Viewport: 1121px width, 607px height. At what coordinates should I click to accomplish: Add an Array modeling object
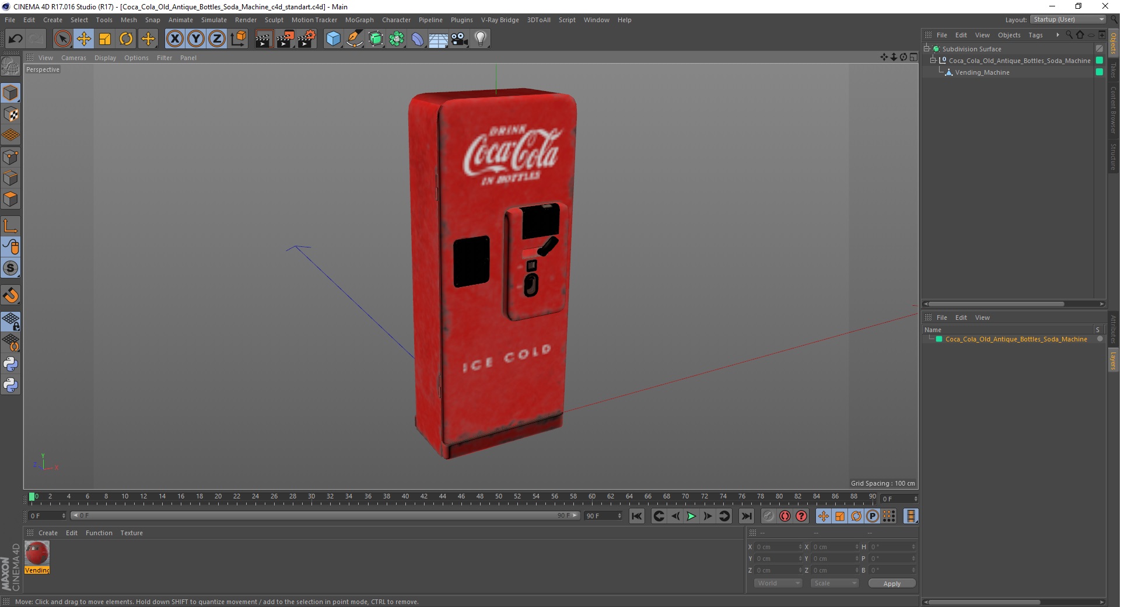[x=397, y=39]
